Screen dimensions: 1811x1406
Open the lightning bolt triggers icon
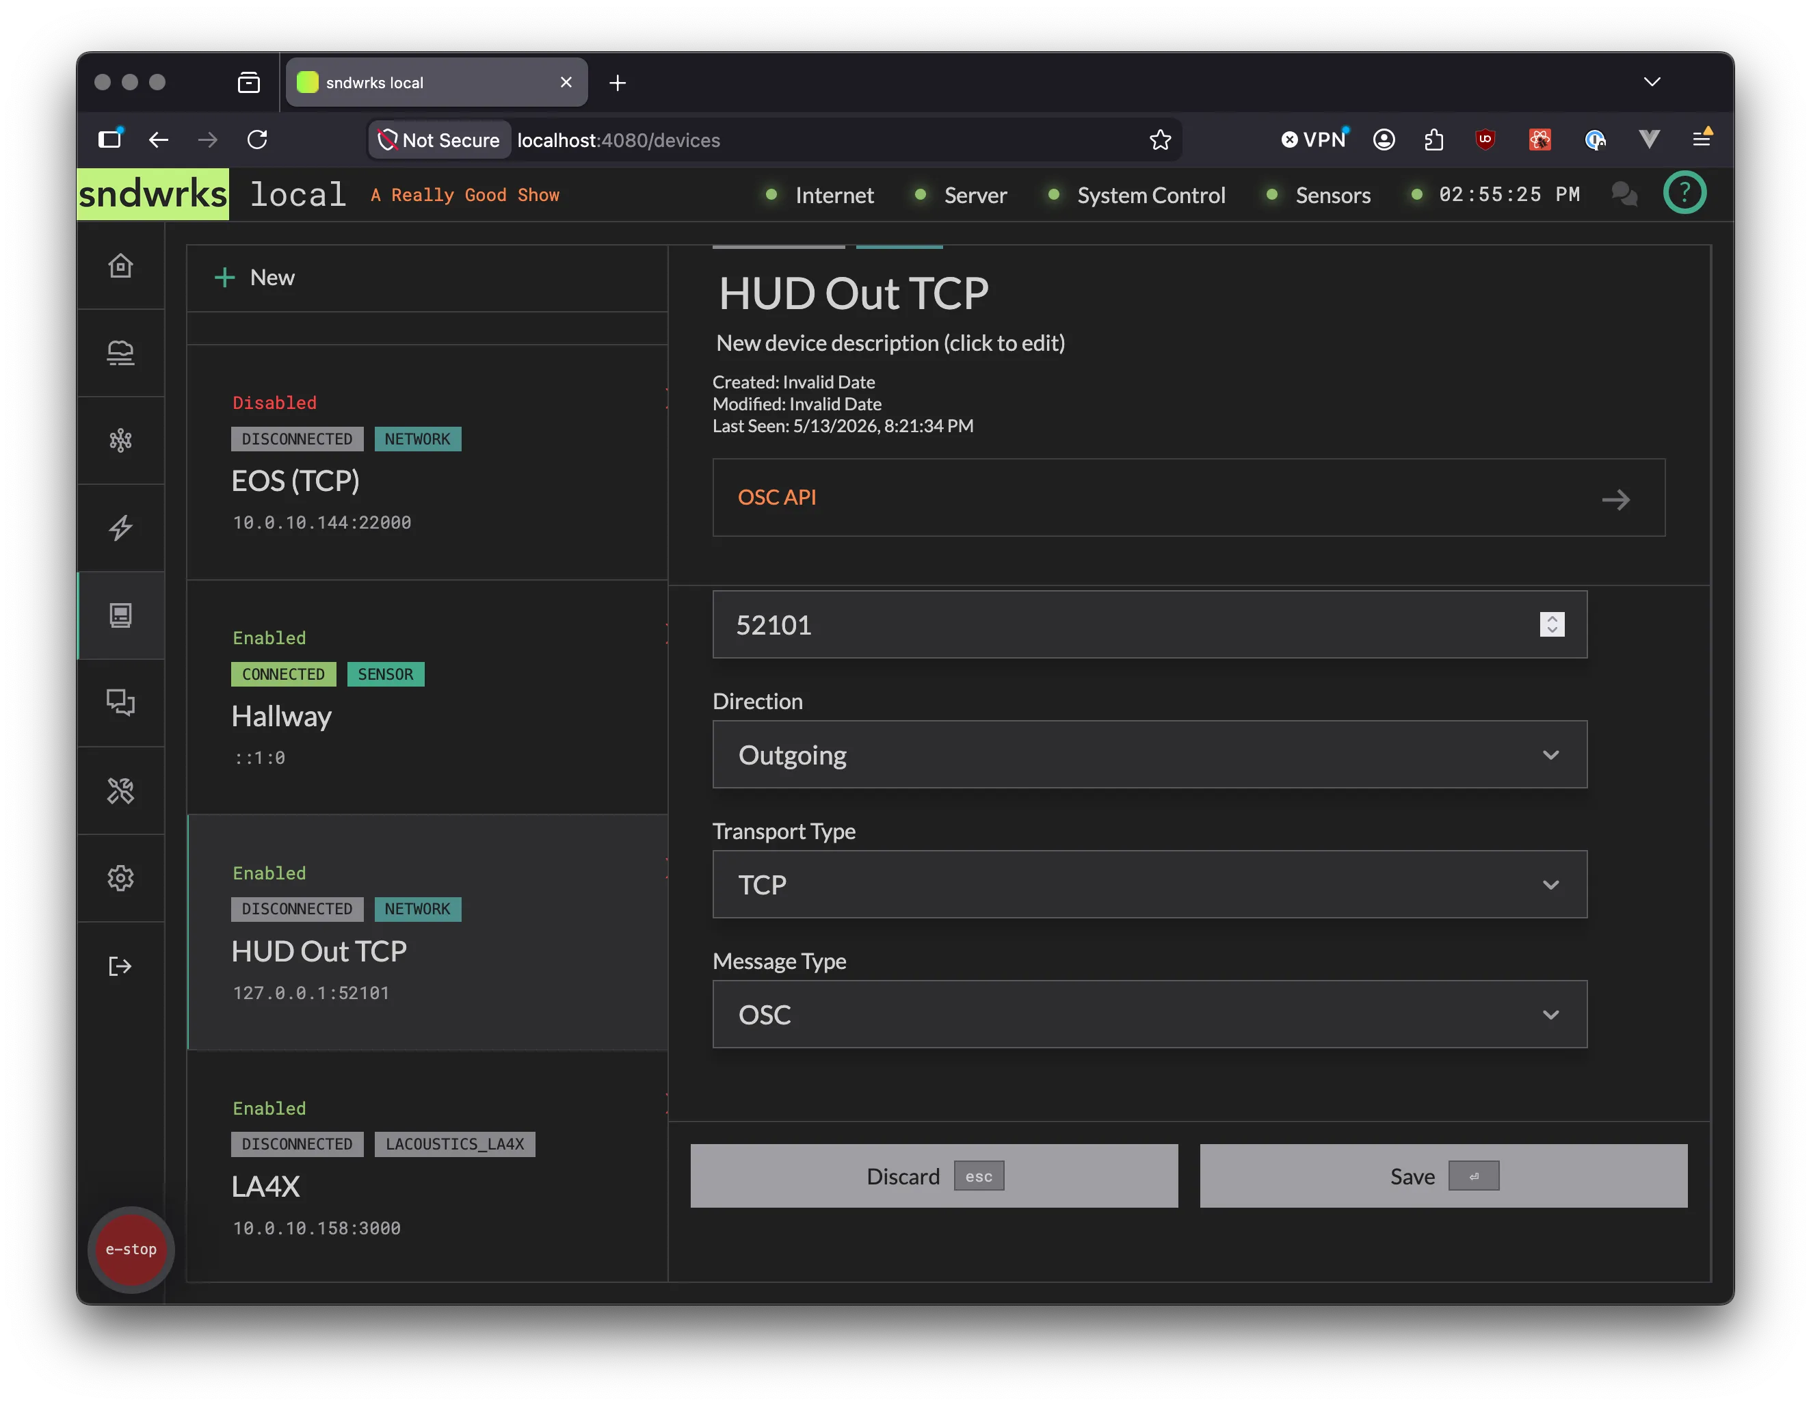(121, 528)
